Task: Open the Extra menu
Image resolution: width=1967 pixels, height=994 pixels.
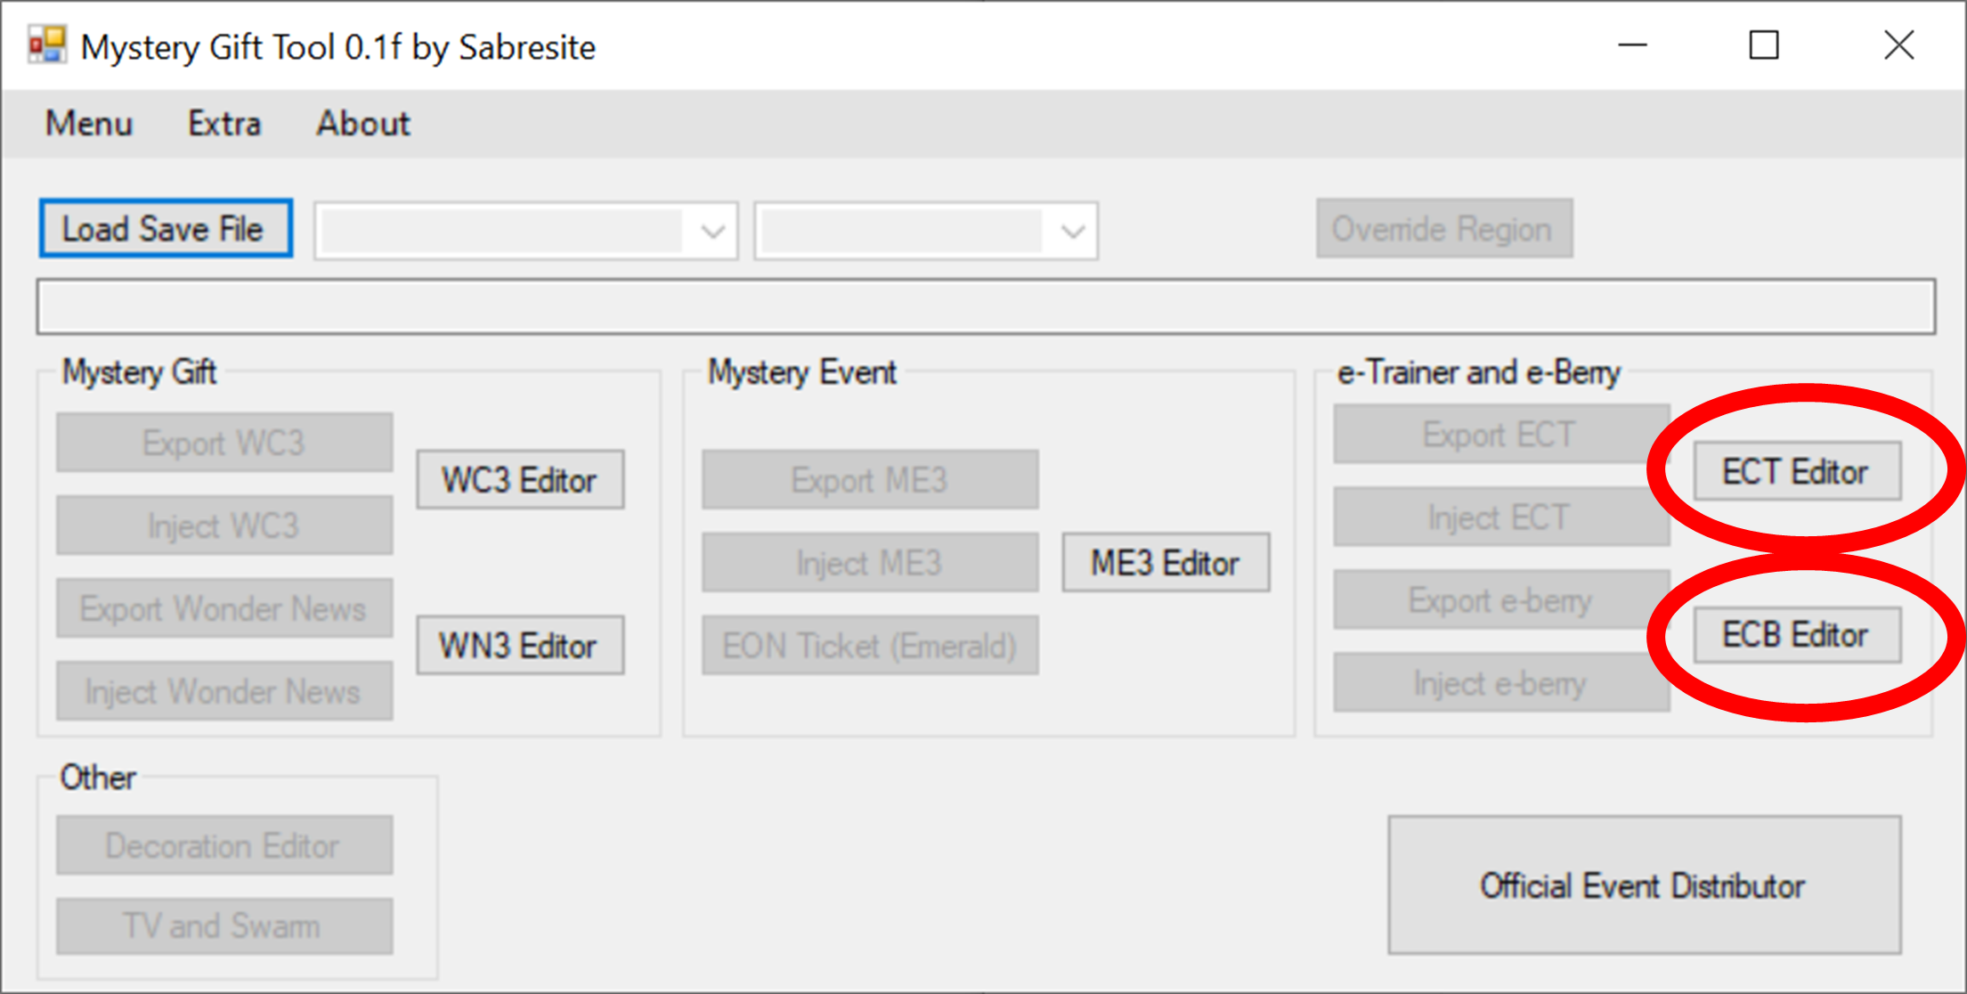Action: [224, 123]
